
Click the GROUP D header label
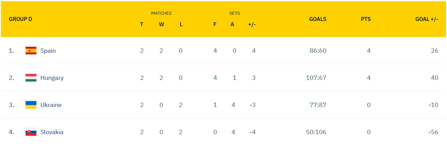click(x=20, y=19)
